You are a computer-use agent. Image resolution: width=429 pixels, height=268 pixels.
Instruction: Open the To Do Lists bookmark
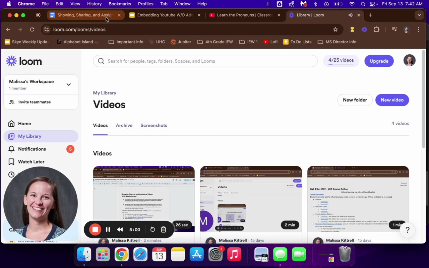pos(297,42)
